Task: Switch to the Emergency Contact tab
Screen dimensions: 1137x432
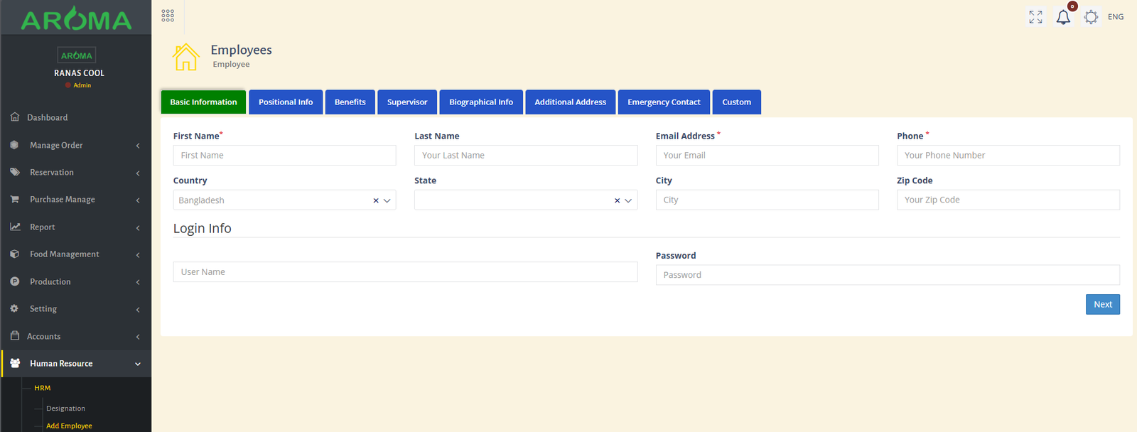Action: [664, 102]
